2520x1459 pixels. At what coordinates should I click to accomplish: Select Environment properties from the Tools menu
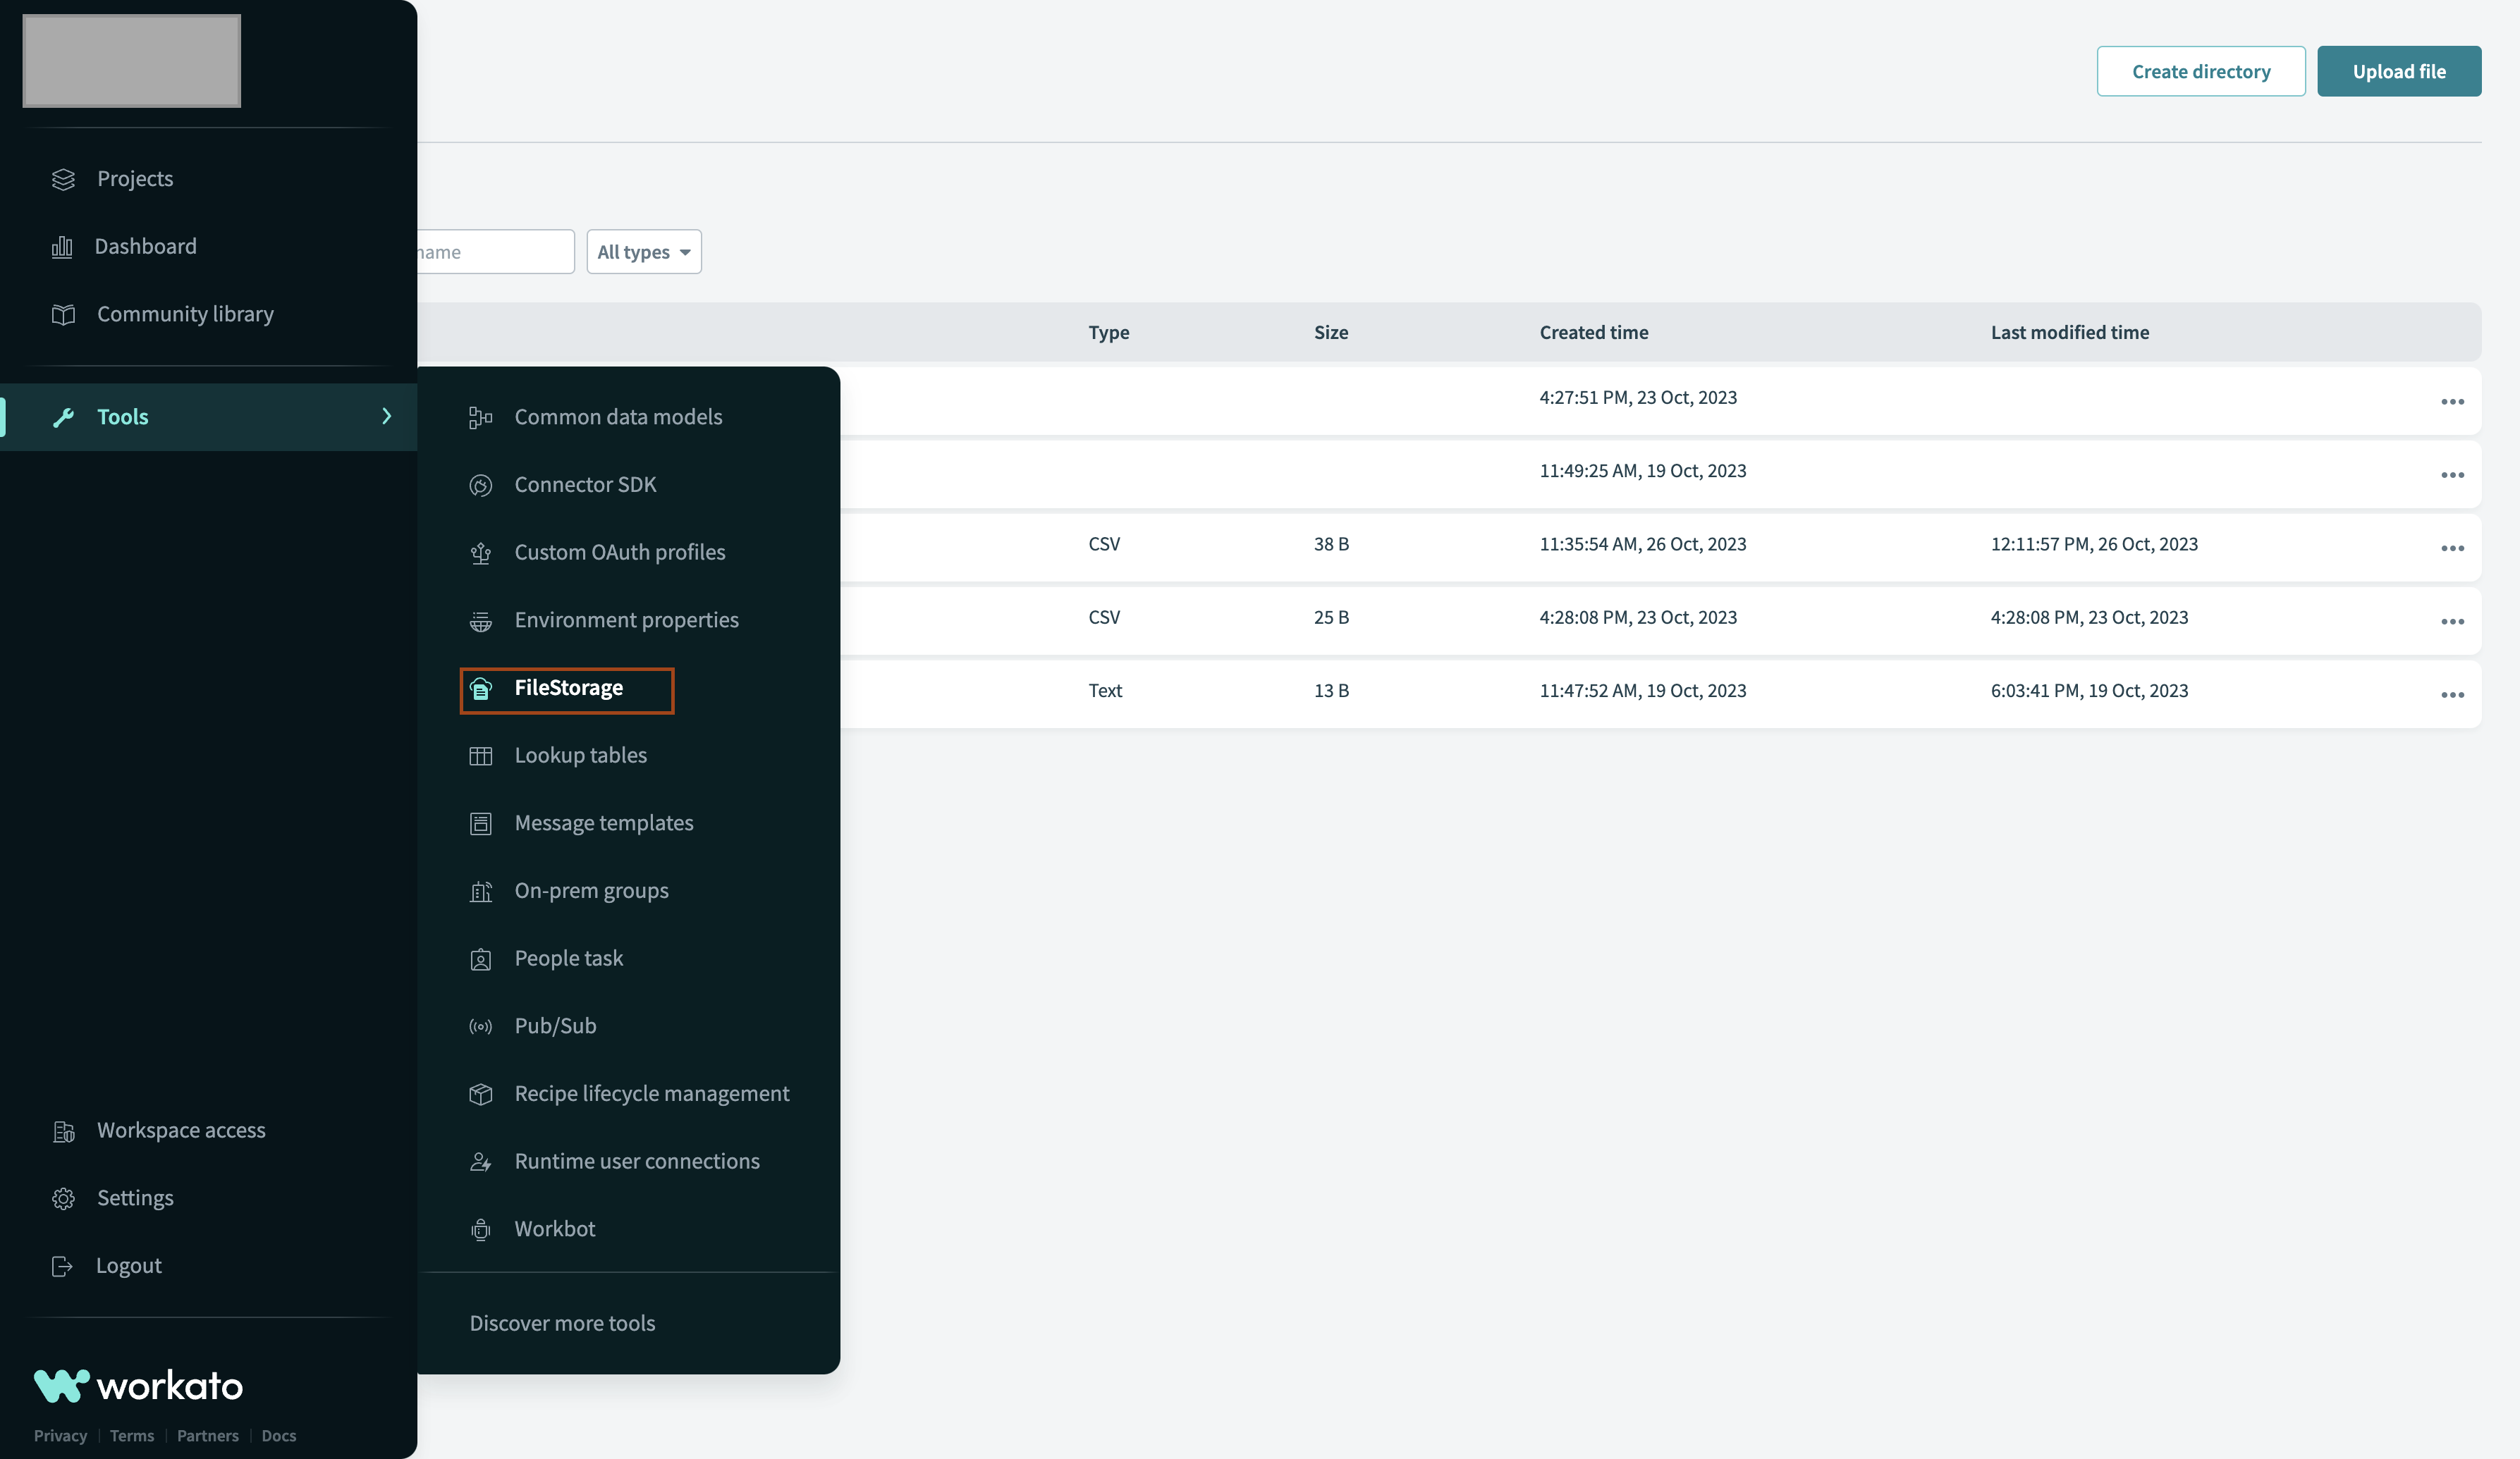click(626, 620)
